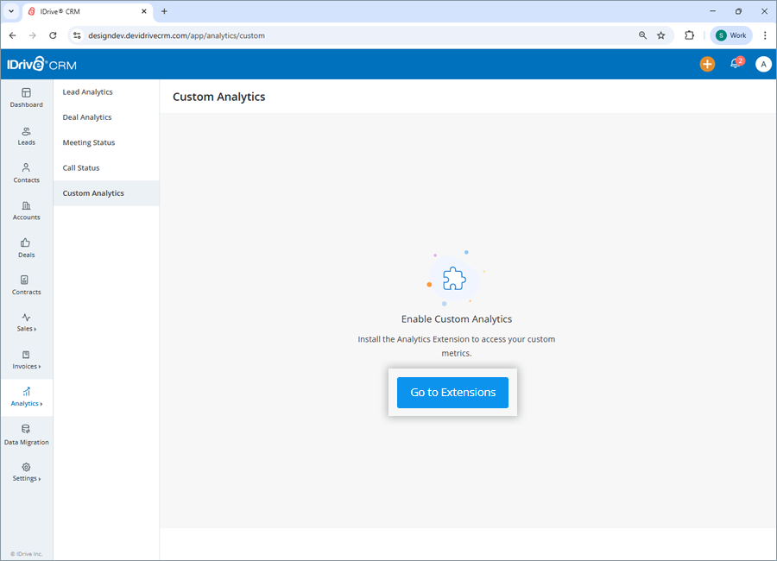Open the Deals section
The width and height of the screenshot is (777, 561).
click(27, 249)
